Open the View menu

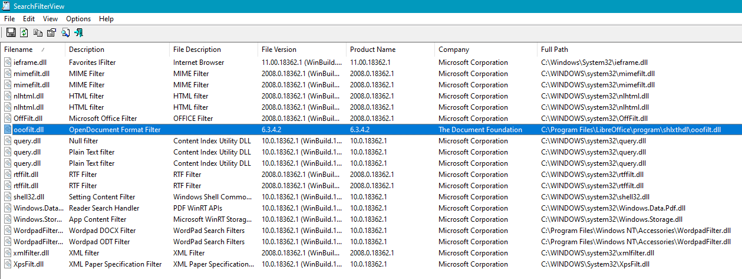point(51,19)
